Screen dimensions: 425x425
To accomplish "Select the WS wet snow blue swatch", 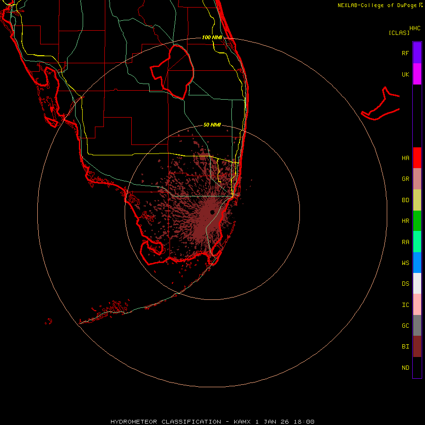I will click(x=417, y=263).
